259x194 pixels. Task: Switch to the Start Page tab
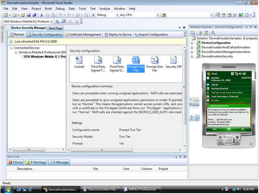tap(55, 28)
